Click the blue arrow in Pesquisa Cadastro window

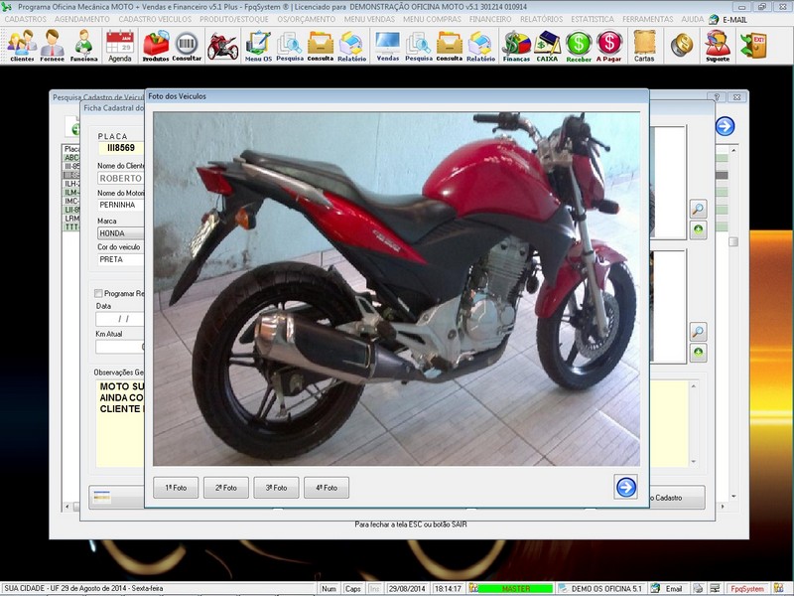coord(725,126)
